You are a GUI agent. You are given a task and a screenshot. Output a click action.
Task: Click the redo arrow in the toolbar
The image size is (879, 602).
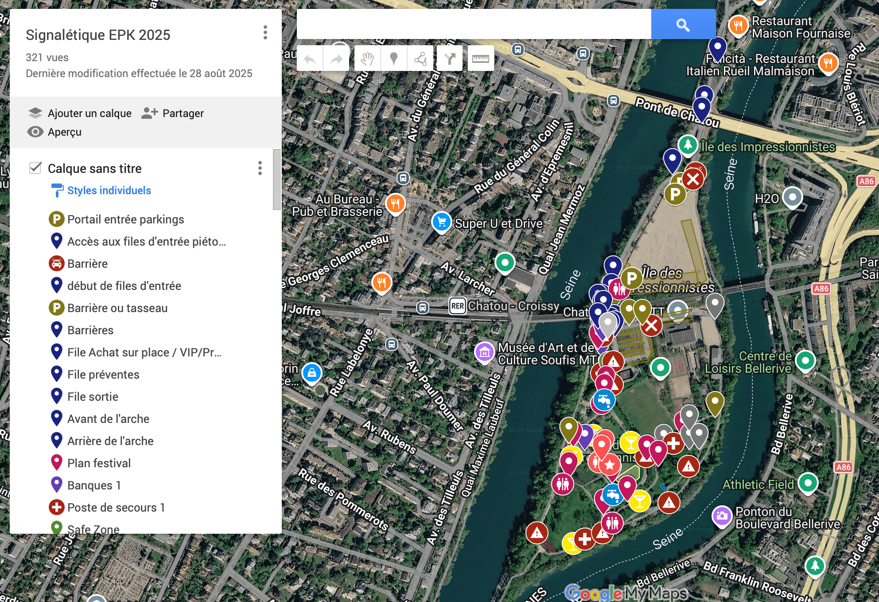pyautogui.click(x=336, y=59)
